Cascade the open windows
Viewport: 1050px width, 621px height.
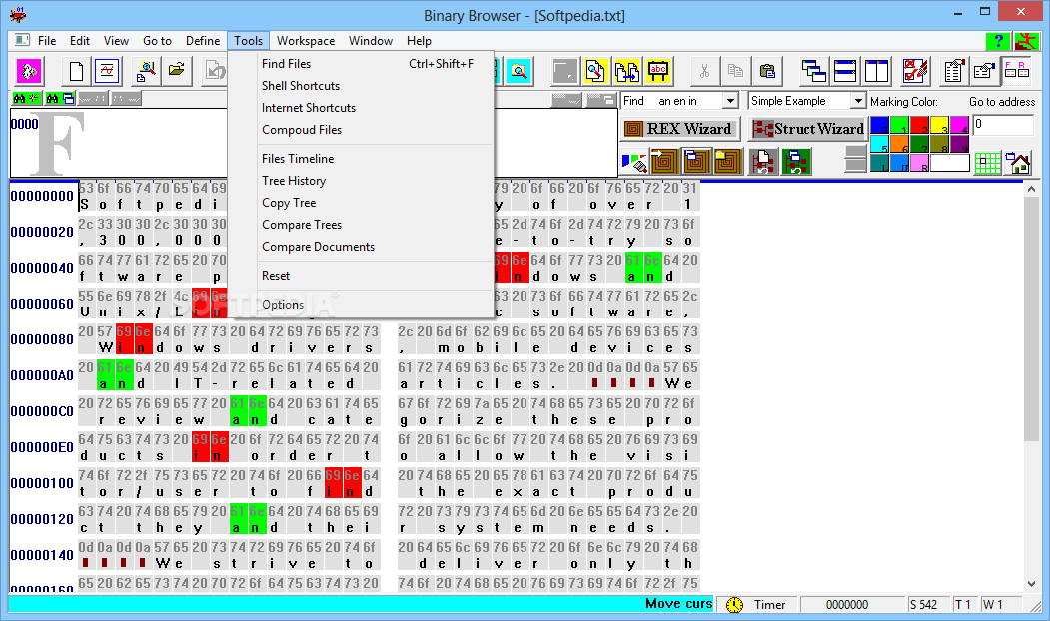[x=813, y=70]
